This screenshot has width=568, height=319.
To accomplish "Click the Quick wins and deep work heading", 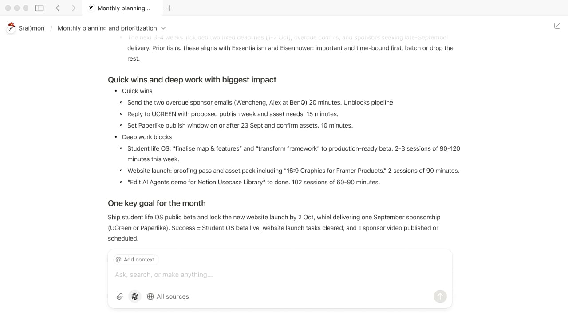I will click(x=192, y=80).
